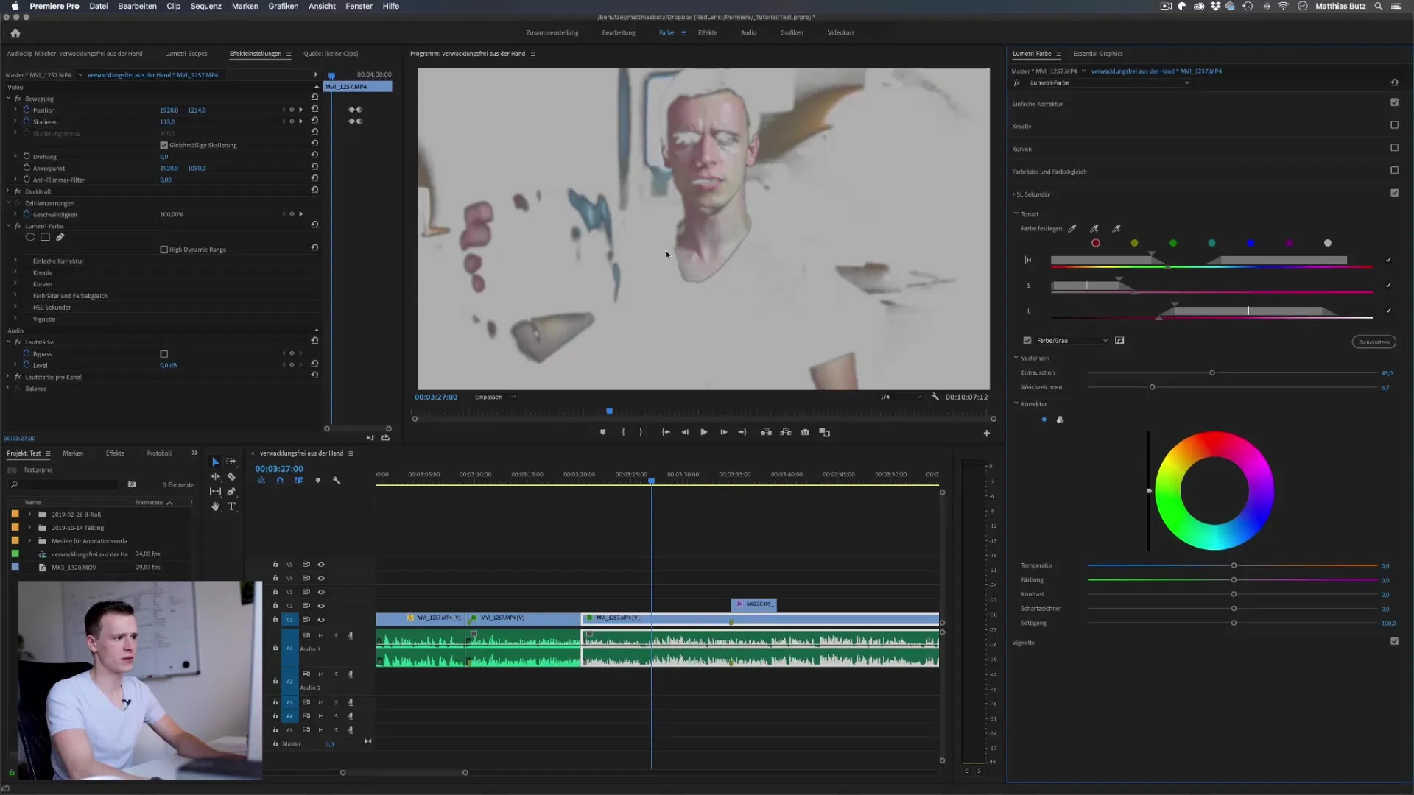Viewport: 1414px width, 795px height.
Task: Create ellipse mask for Lumetri-Farbe
Action: point(30,237)
